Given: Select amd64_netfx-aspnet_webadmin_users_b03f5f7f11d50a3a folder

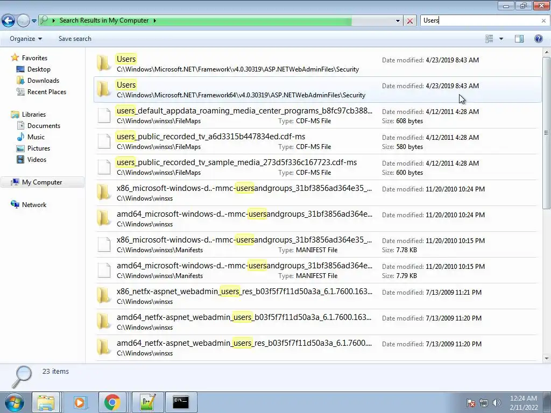Looking at the screenshot, I should coord(317,322).
